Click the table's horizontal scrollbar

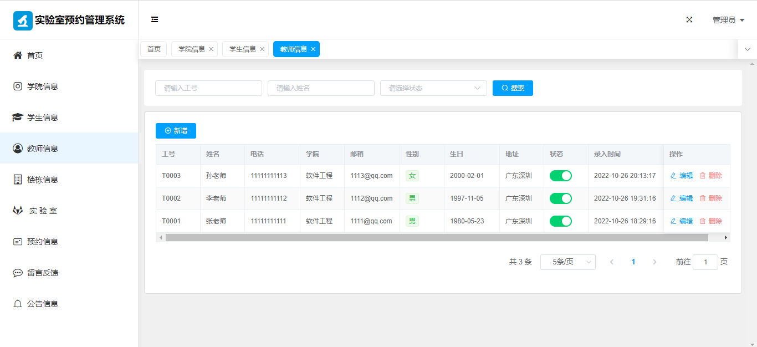[x=436, y=238]
